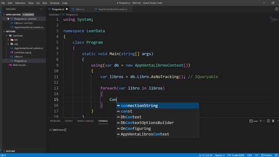
Task: Click the new terminal plus icon
Action: (x=261, y=121)
